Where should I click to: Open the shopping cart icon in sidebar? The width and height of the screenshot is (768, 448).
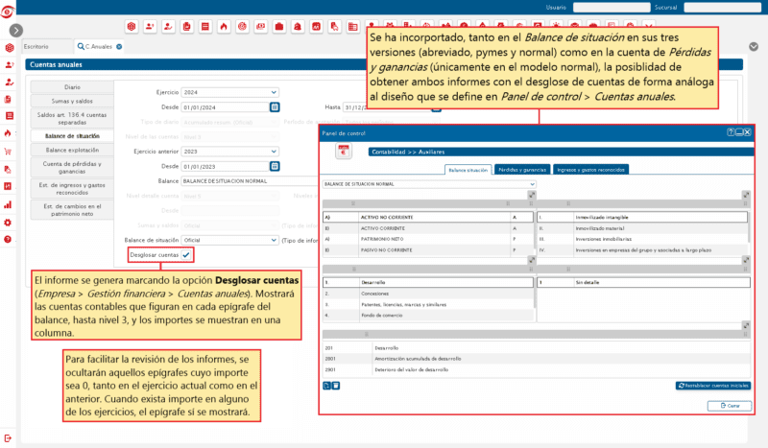tap(8, 152)
